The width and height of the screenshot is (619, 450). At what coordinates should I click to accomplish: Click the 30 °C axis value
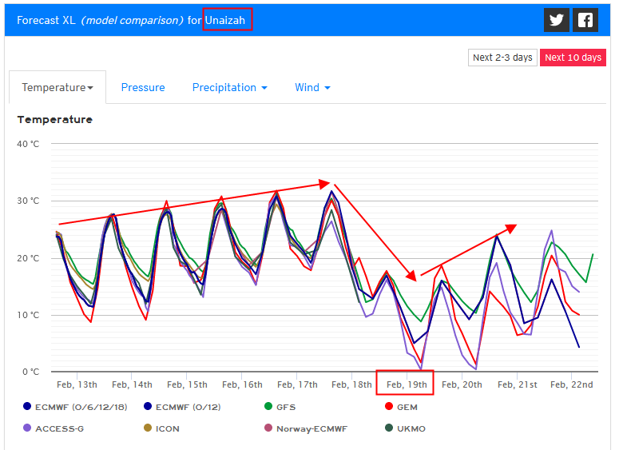28,201
